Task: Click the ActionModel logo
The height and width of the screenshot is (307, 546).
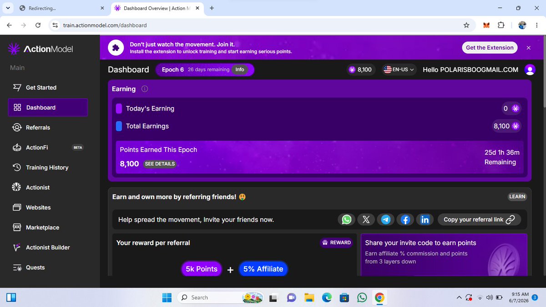Action: click(x=40, y=49)
